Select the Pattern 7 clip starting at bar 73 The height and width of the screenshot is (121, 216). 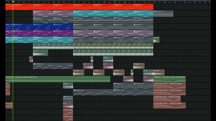point(43,20)
